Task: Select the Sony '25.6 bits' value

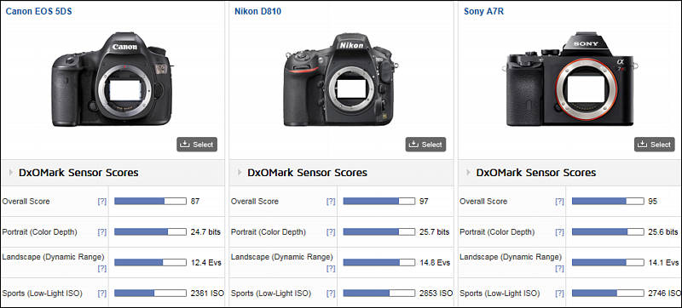Action: point(663,232)
